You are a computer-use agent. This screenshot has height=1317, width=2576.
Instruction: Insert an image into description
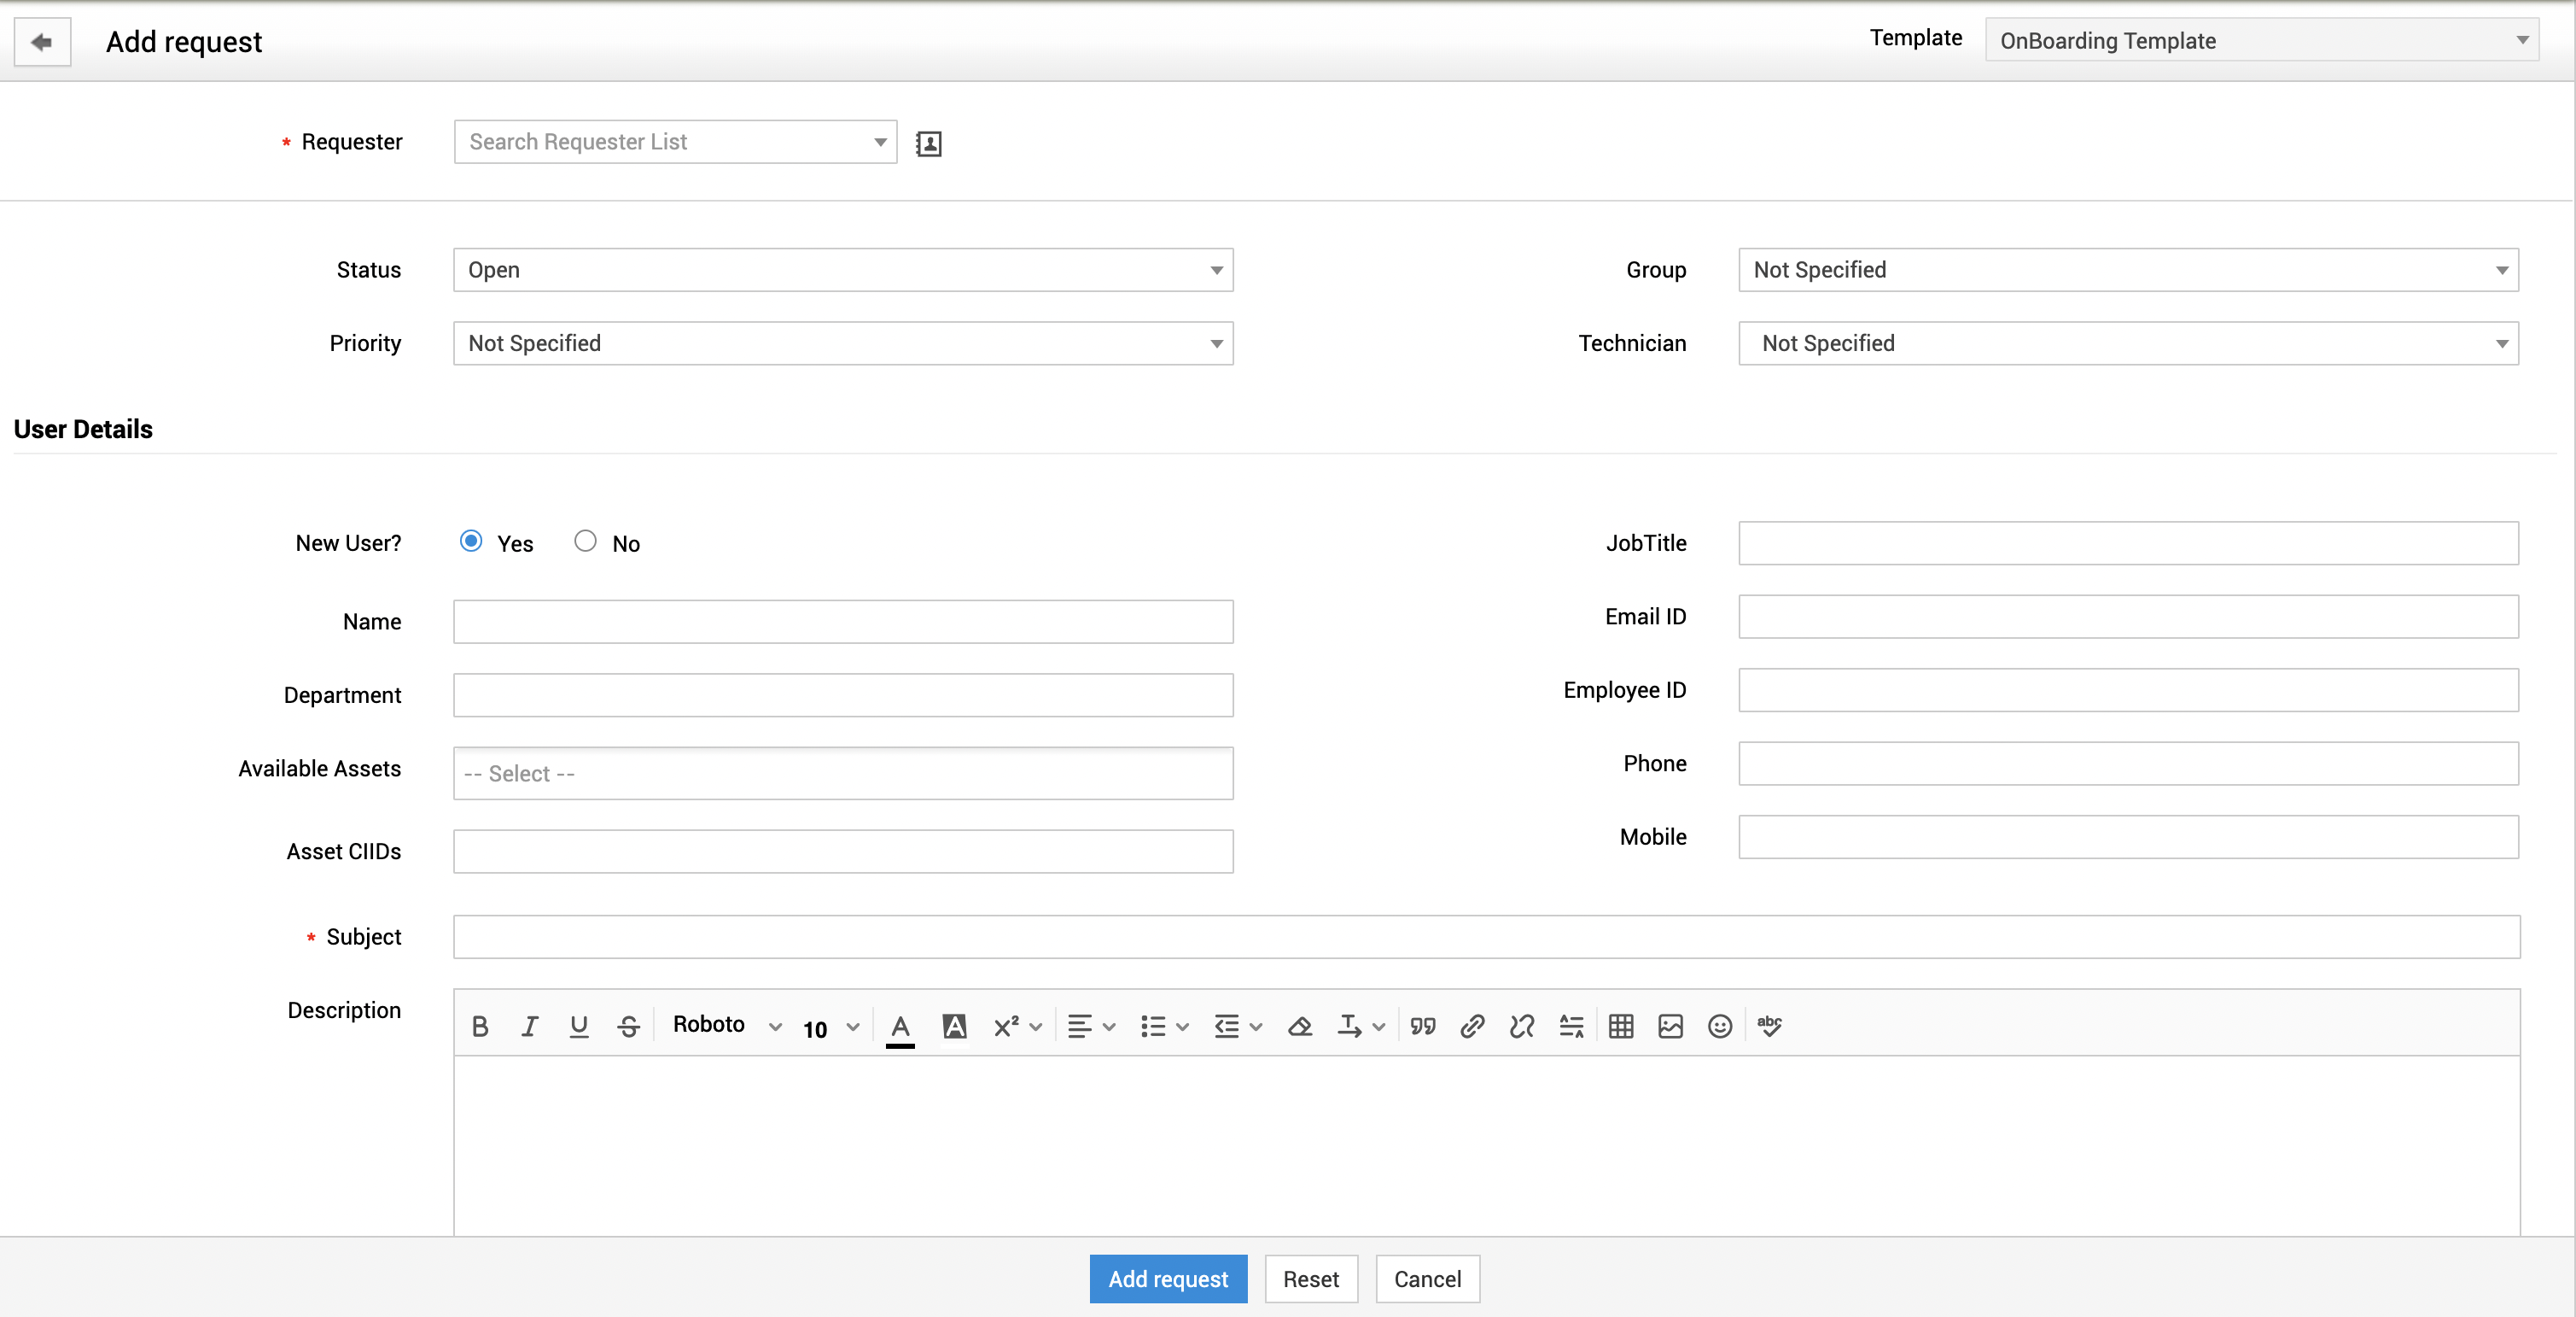1670,1026
